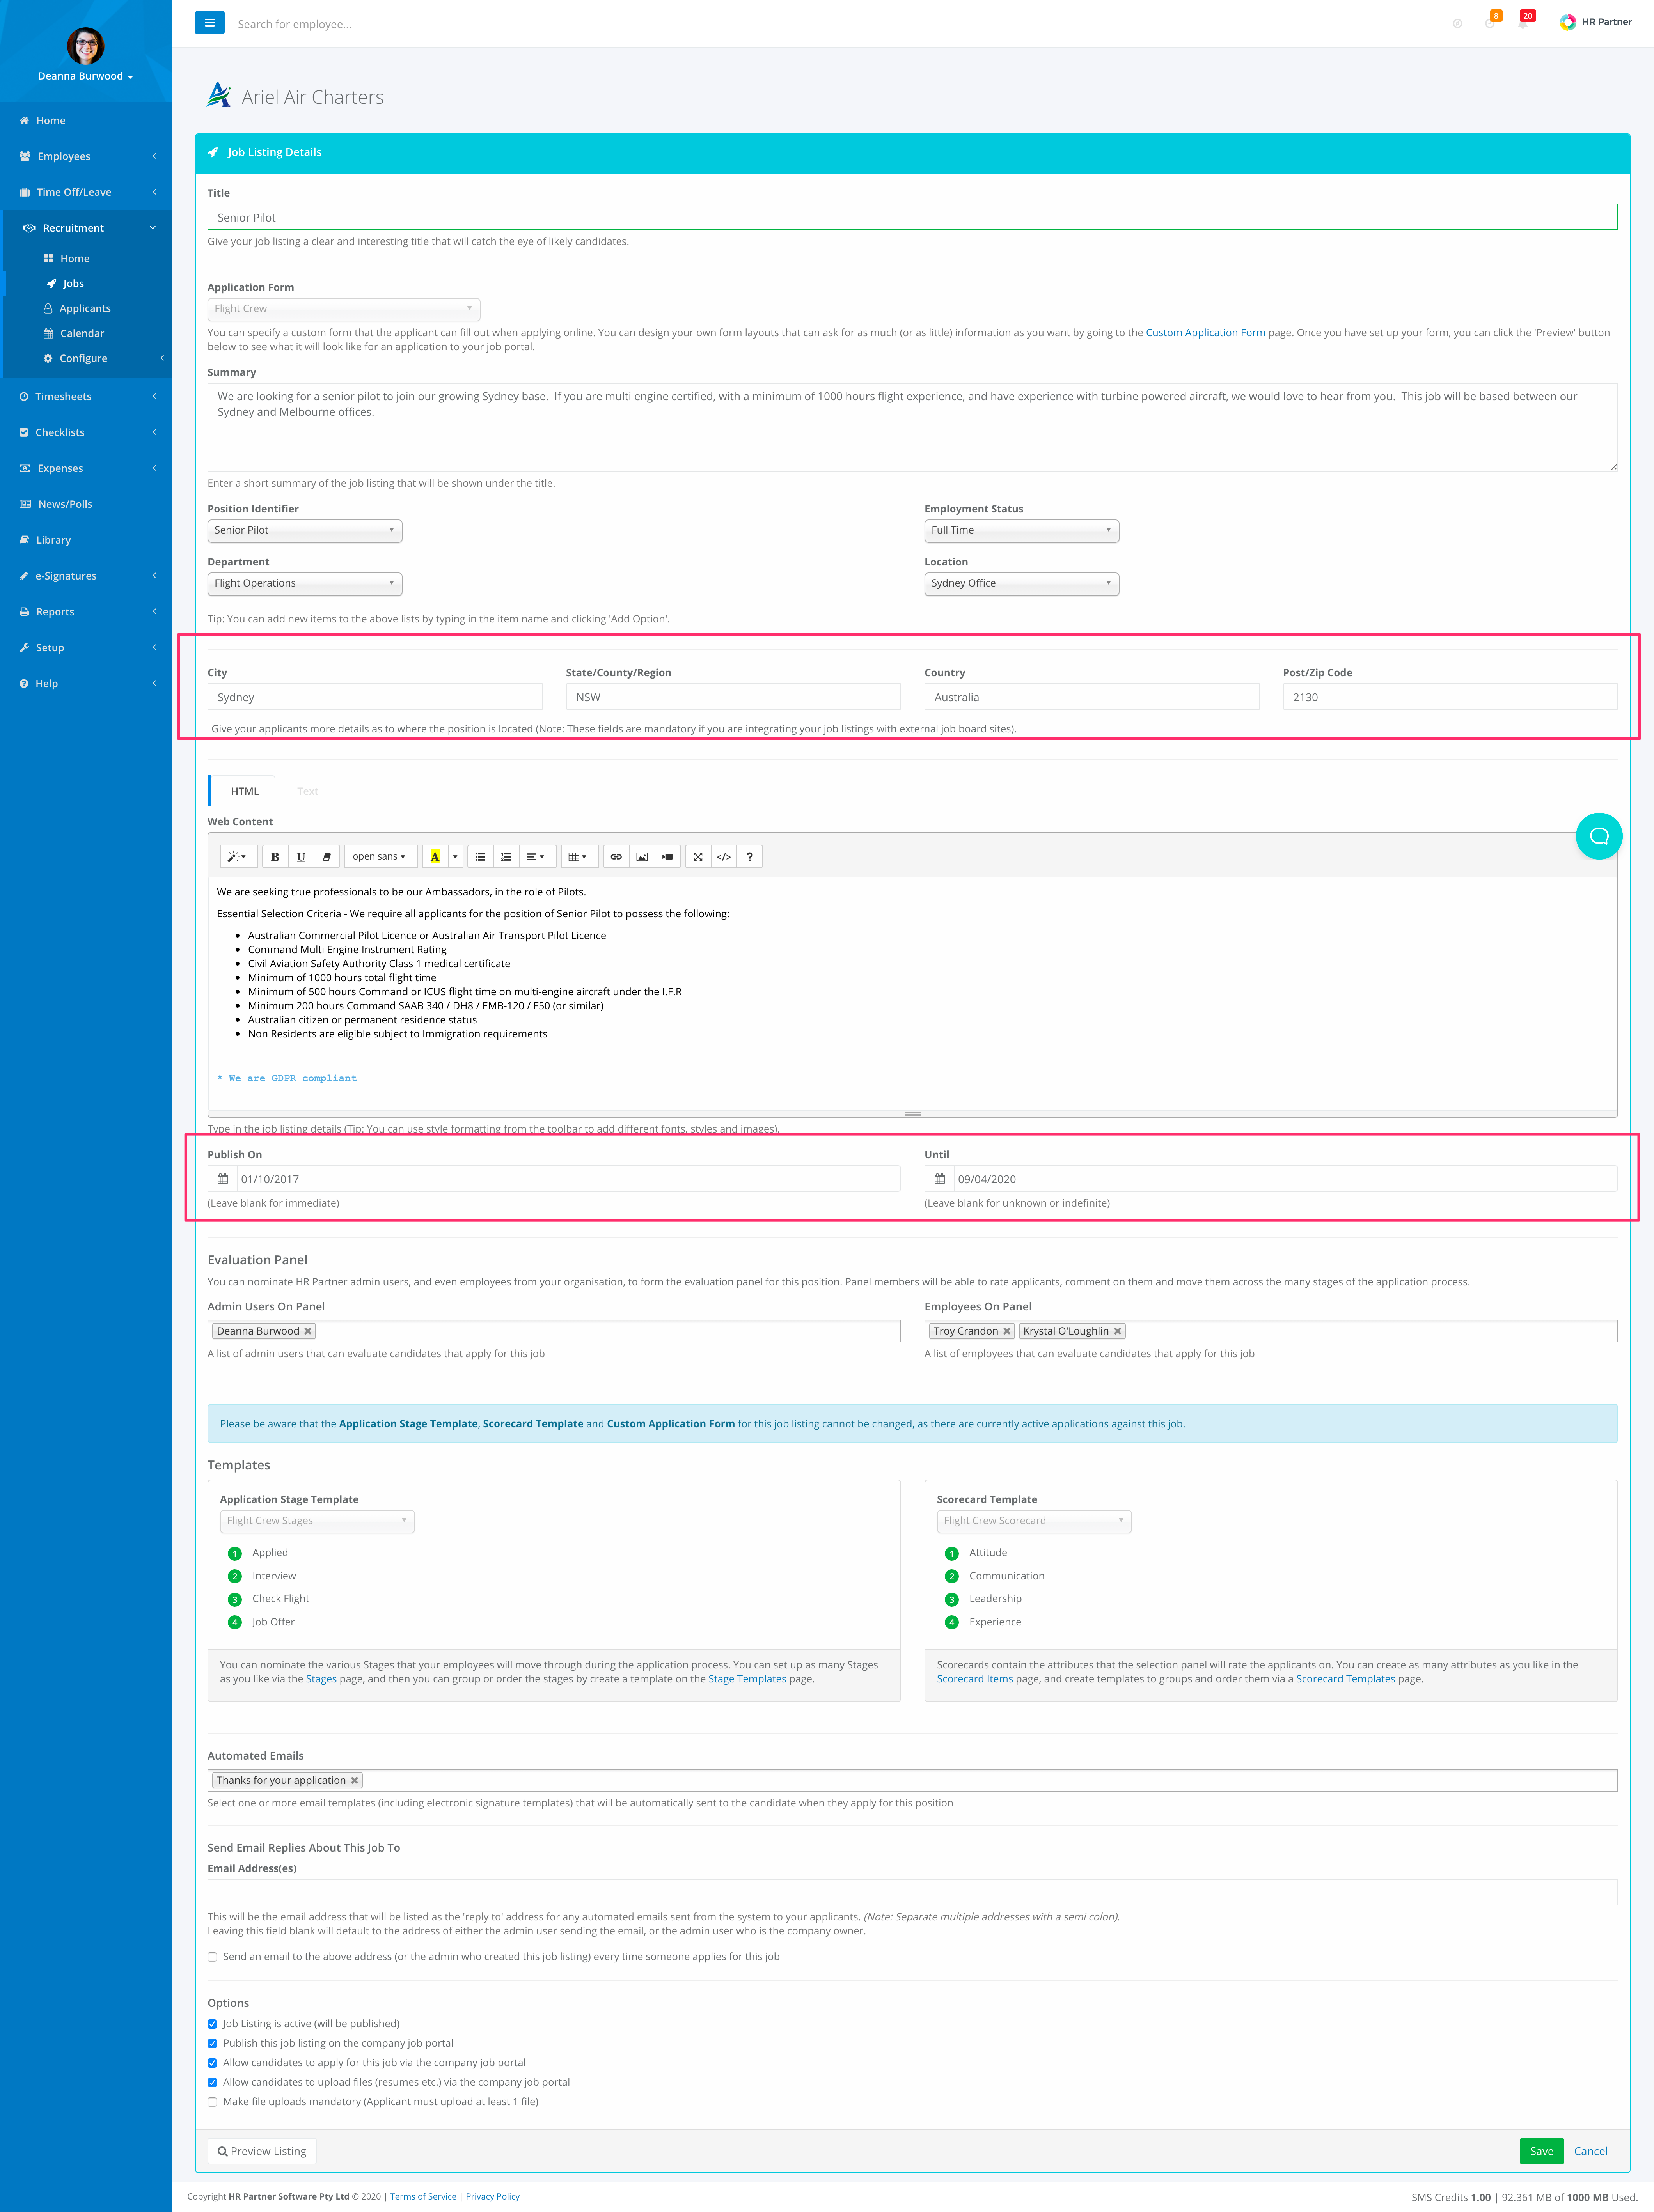Click the Preview Listing button
Viewport: 1654px width, 2212px height.
(262, 2151)
